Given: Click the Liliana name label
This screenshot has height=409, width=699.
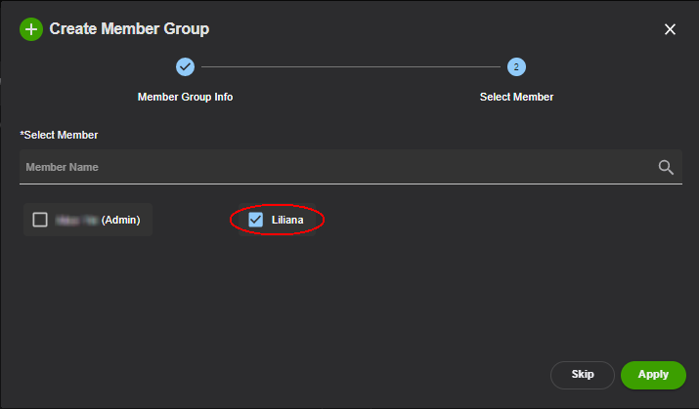Looking at the screenshot, I should point(287,220).
